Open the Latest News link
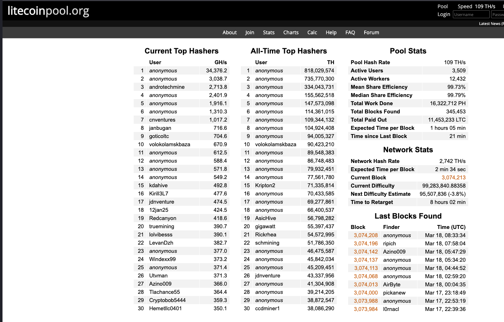Image resolution: width=504 pixels, height=322 pixels. pyautogui.click(x=490, y=24)
